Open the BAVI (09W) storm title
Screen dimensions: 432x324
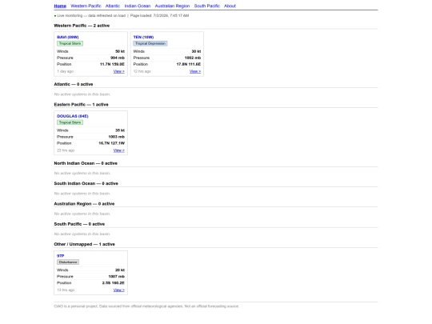68,37
